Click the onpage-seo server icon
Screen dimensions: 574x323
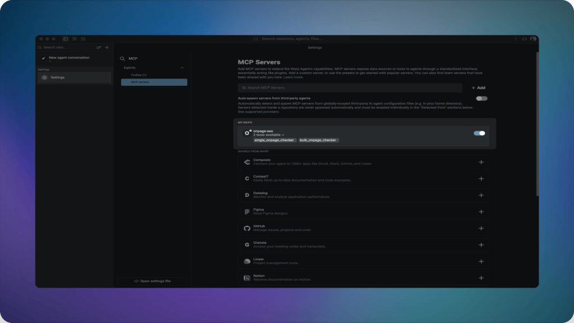247,133
